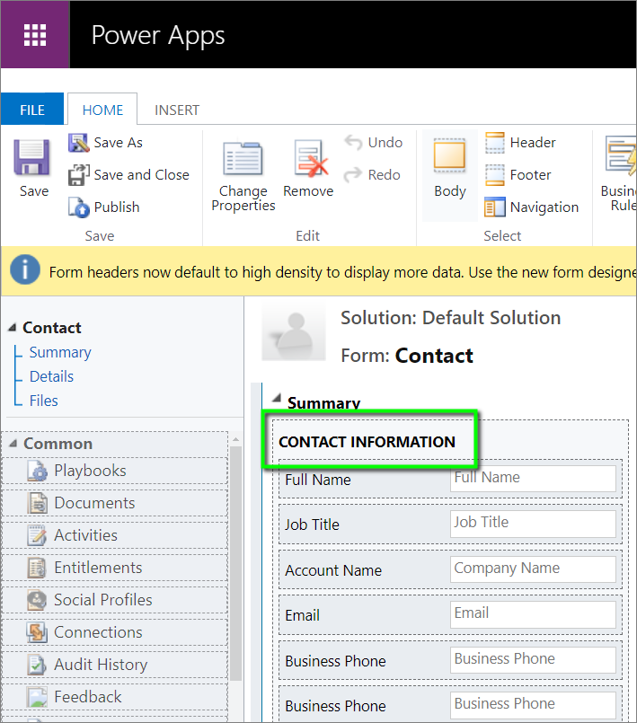The image size is (637, 723).
Task: Select Navigation in the Select group
Action: point(496,207)
